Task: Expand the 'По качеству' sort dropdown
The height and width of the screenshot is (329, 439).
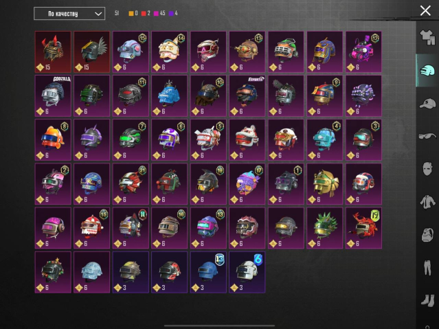Action: [69, 14]
